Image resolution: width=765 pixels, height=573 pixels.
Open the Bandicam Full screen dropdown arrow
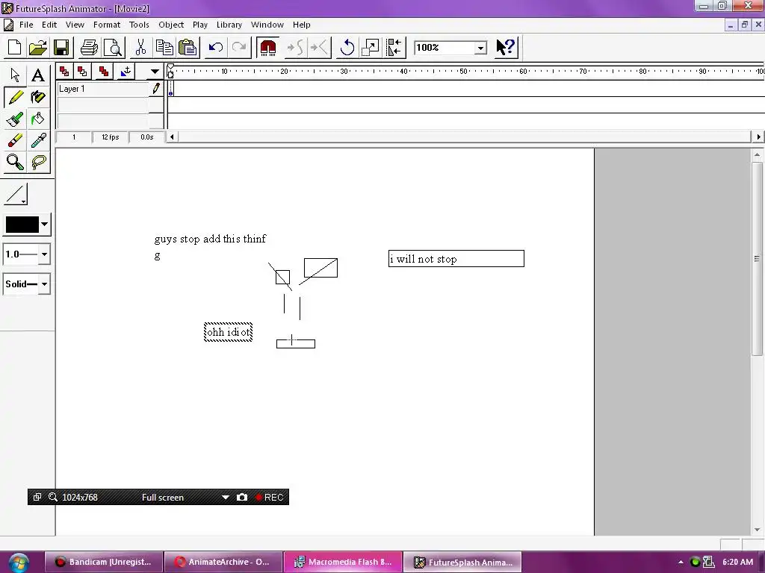tap(226, 498)
